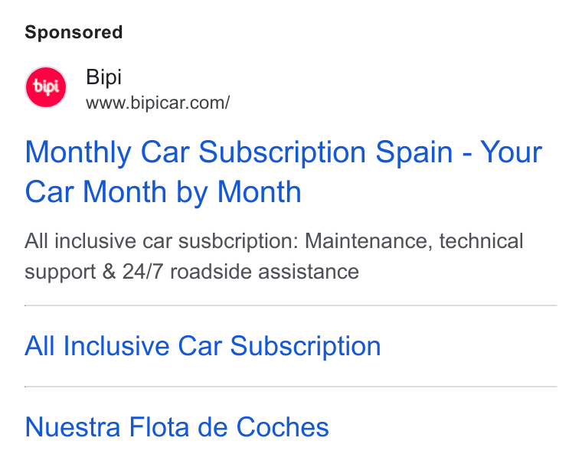Click the "Car Month by Month" headline line

(163, 192)
